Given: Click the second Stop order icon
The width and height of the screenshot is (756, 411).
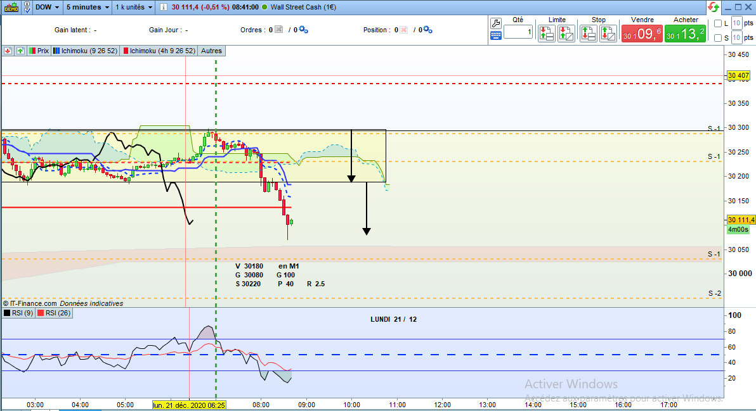Looking at the screenshot, I should (608, 34).
